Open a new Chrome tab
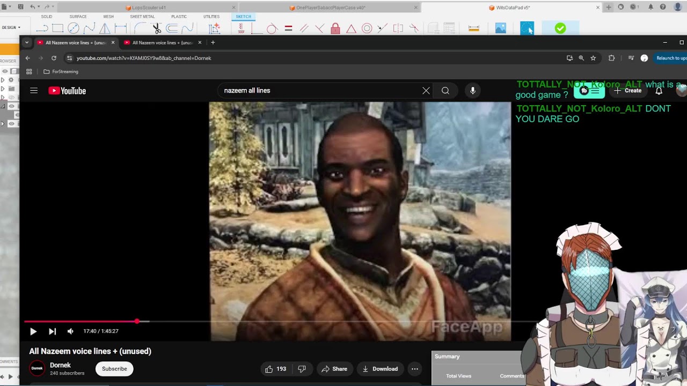 pyautogui.click(x=213, y=42)
